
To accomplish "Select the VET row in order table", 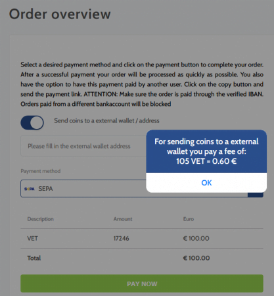I will (142, 238).
